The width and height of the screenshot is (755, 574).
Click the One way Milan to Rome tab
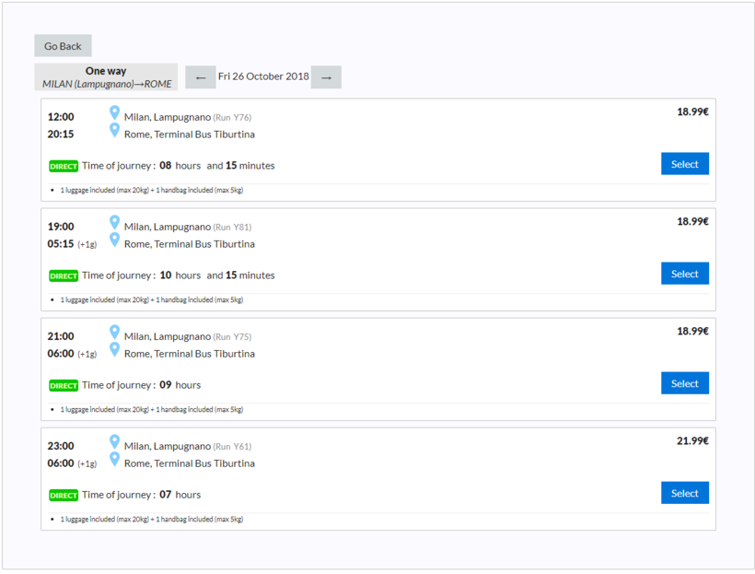point(106,77)
